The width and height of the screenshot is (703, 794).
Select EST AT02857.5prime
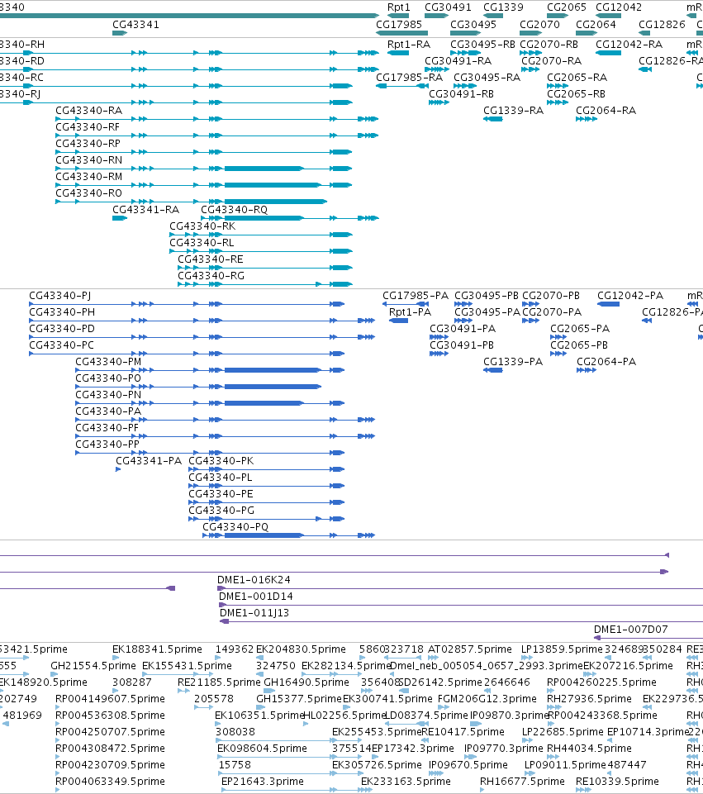tap(470, 649)
